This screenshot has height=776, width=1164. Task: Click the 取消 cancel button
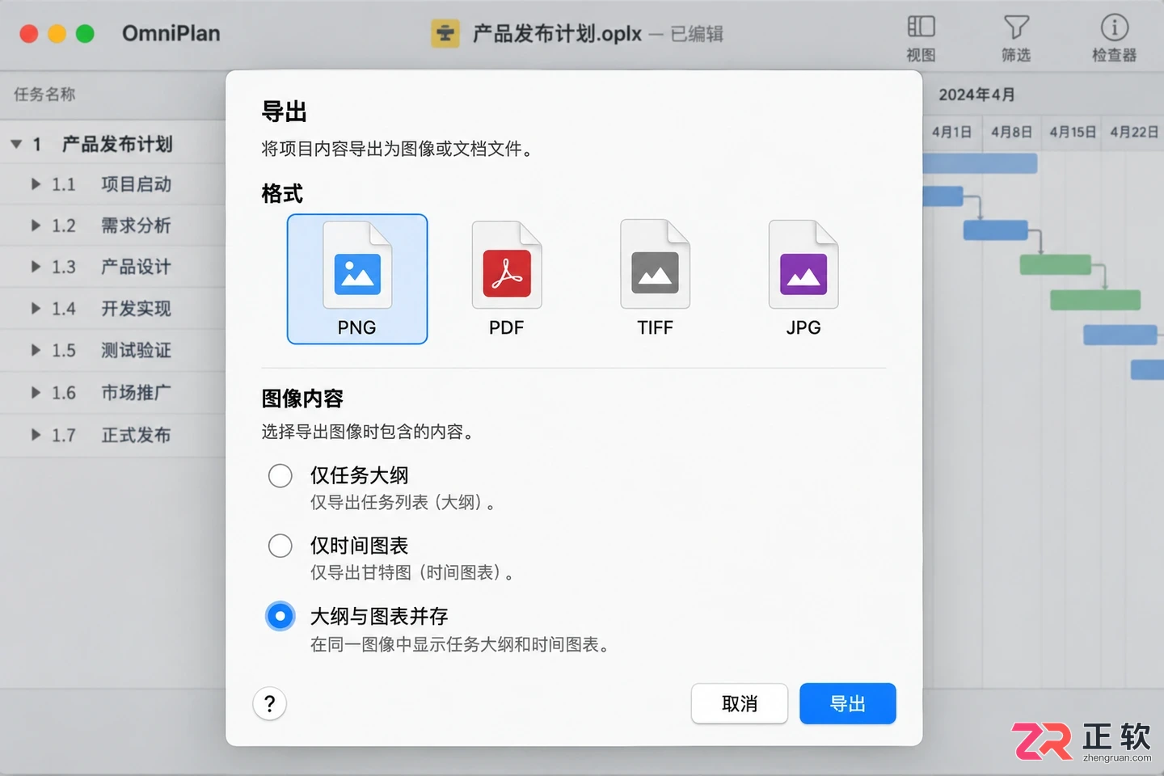point(740,704)
